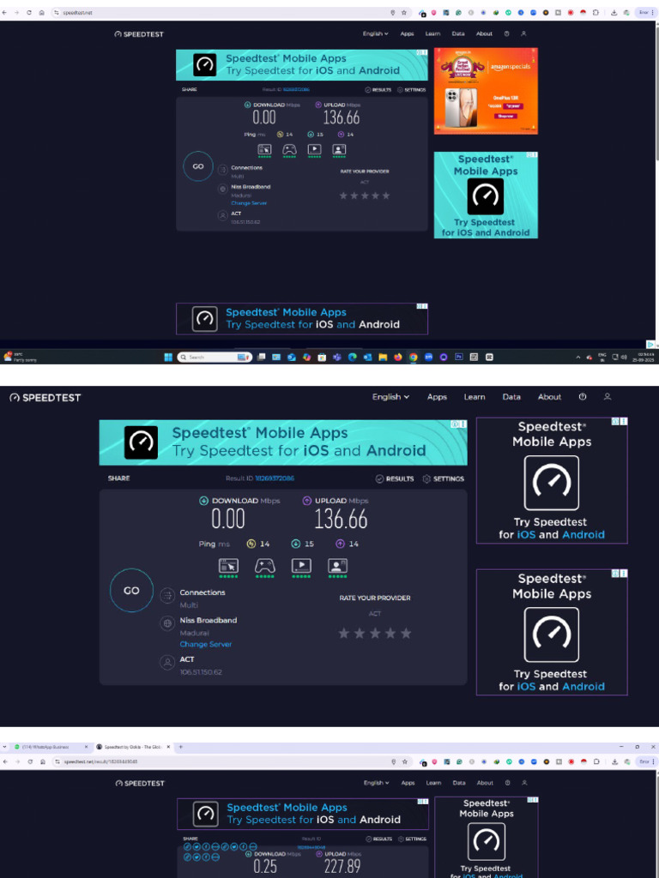The image size is (659, 878).
Task: Open RESULTS in top screenshot
Action: [x=378, y=89]
